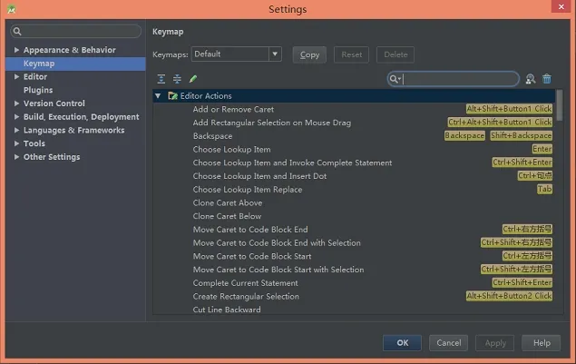Viewport: 576px width, 364px height.
Task: Select Plugins in settings sidebar
Action: 38,90
